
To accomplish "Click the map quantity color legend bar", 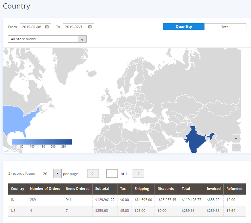I will pos(42,142).
